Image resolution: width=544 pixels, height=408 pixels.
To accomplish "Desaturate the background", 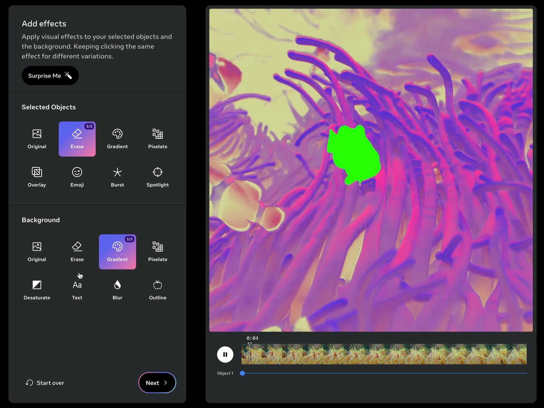I will click(x=37, y=290).
